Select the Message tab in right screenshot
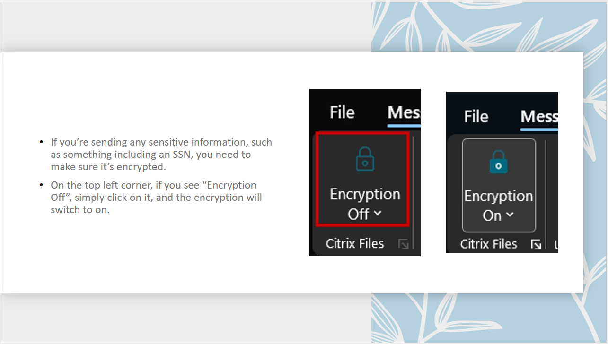608x344 pixels. click(538, 116)
